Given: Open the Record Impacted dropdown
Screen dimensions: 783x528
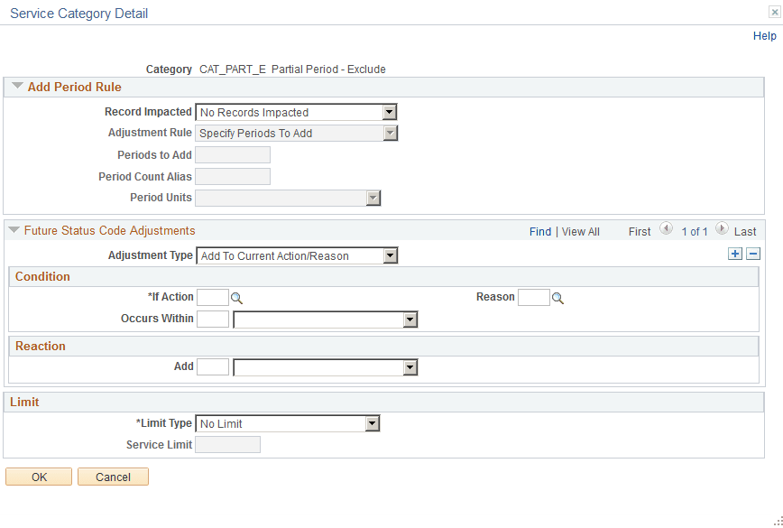Looking at the screenshot, I should click(390, 112).
